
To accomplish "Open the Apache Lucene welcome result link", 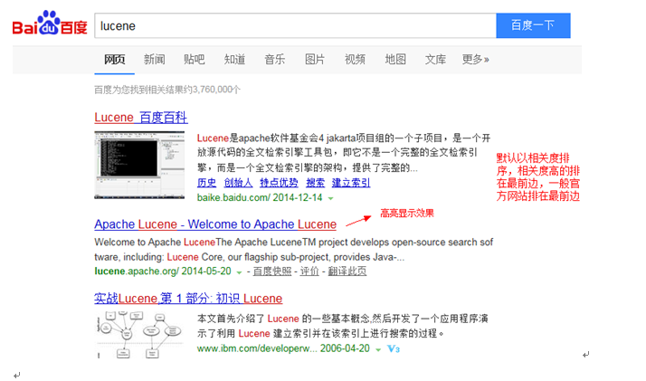I will click(x=215, y=224).
